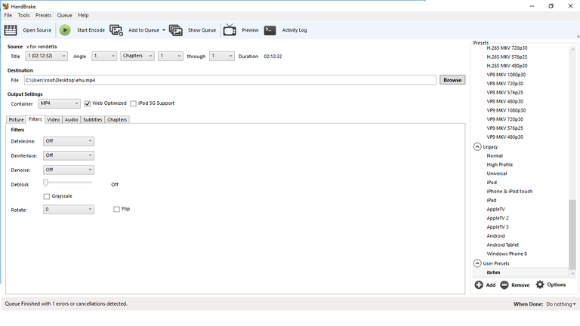Open the Deinterlace dropdown
This screenshot has height=326, width=580.
(x=69, y=155)
